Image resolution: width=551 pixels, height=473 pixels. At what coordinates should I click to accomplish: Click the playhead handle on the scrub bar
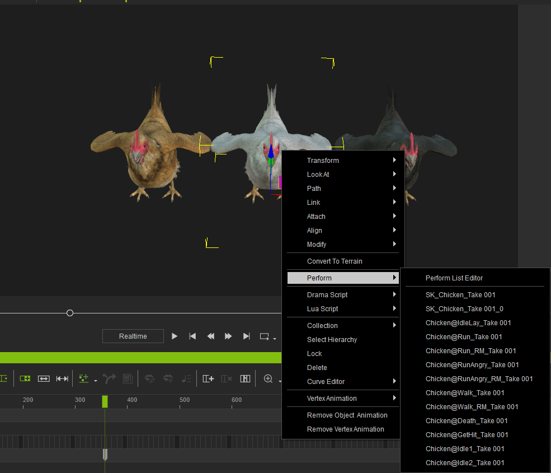(70, 313)
